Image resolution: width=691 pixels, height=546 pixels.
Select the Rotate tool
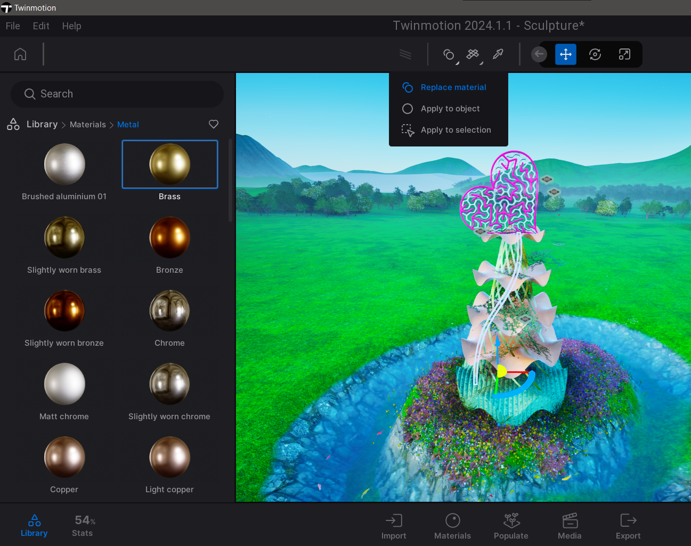[595, 54]
